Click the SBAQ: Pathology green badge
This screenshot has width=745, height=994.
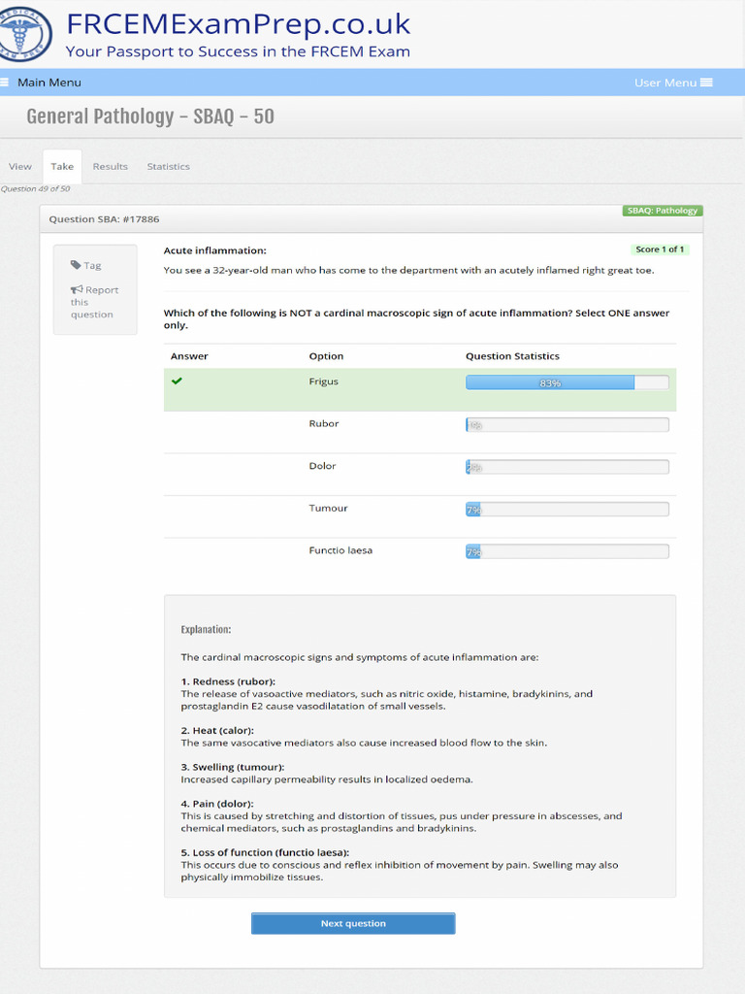point(663,211)
